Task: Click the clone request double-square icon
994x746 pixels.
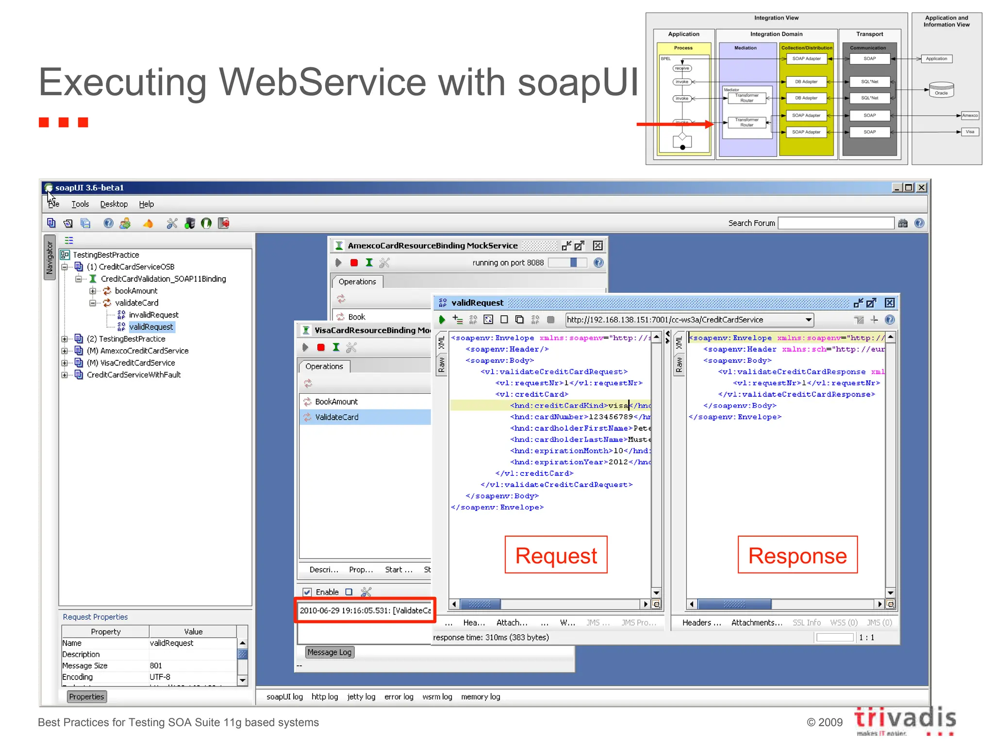Action: [519, 320]
